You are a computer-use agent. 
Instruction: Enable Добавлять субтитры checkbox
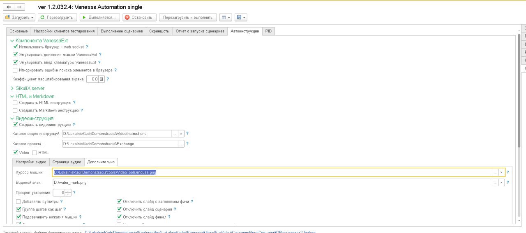click(x=18, y=201)
